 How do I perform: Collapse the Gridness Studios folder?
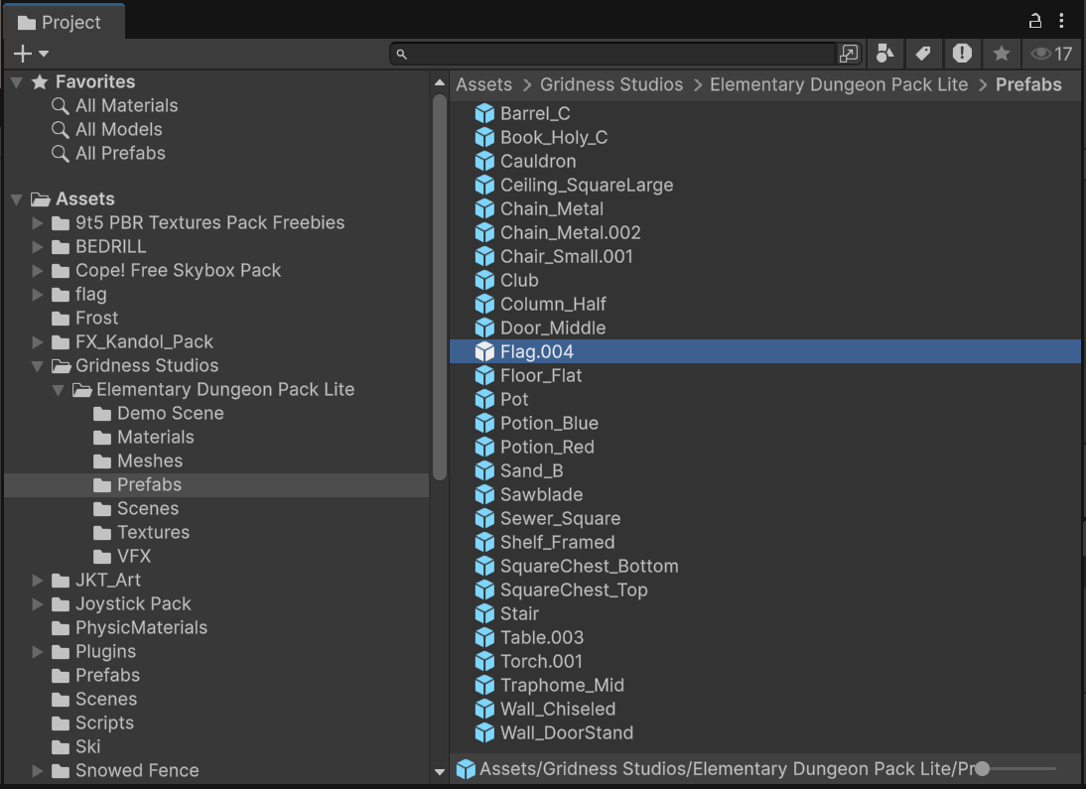[x=38, y=366]
